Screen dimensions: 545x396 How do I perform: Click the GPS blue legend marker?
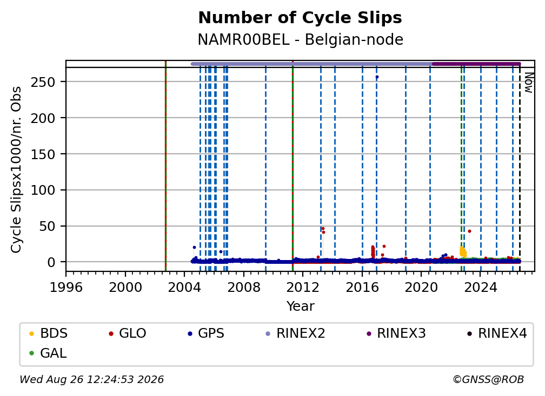pyautogui.click(x=190, y=333)
